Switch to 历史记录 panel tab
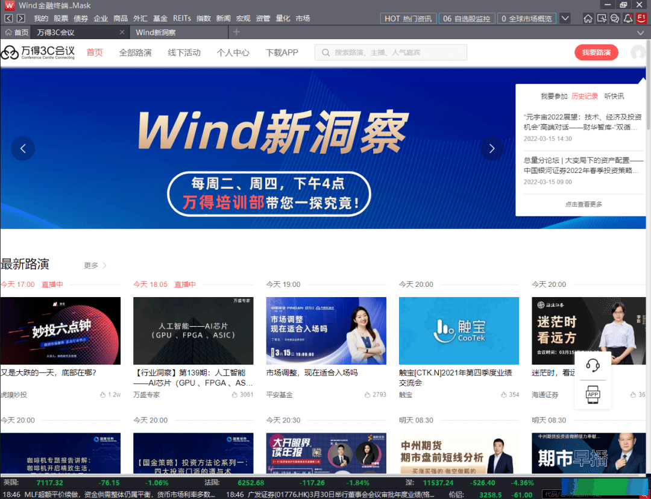Image resolution: width=651 pixels, height=499 pixels. pos(585,96)
